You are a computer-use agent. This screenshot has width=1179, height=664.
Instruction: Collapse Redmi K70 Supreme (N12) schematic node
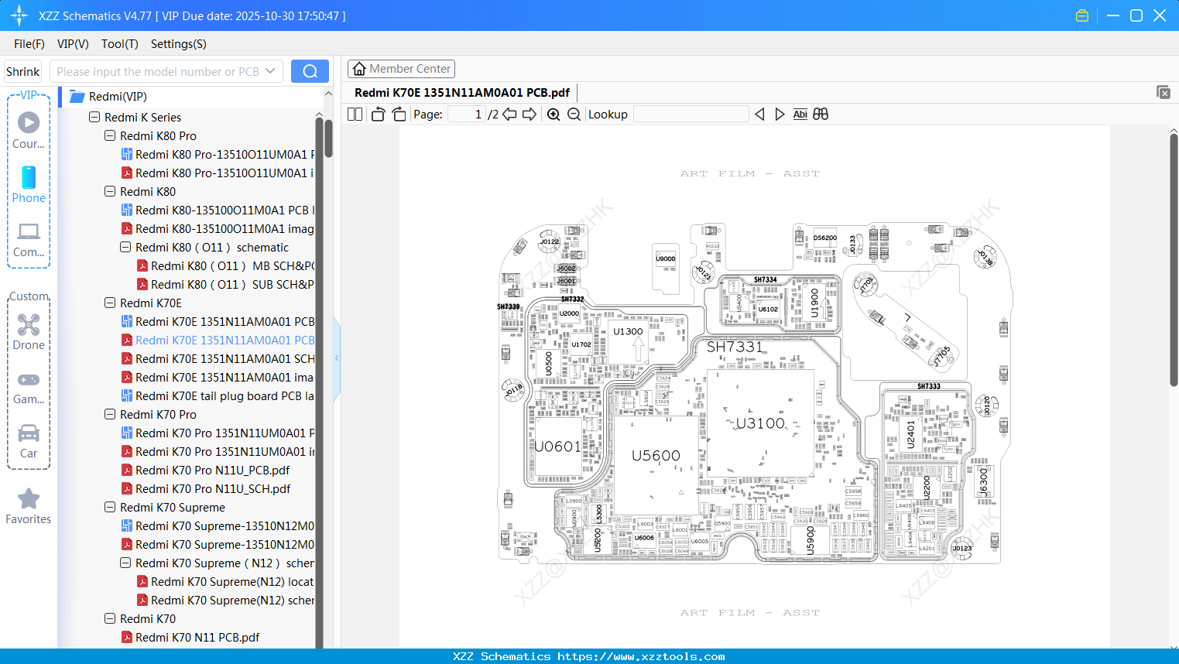(x=125, y=563)
